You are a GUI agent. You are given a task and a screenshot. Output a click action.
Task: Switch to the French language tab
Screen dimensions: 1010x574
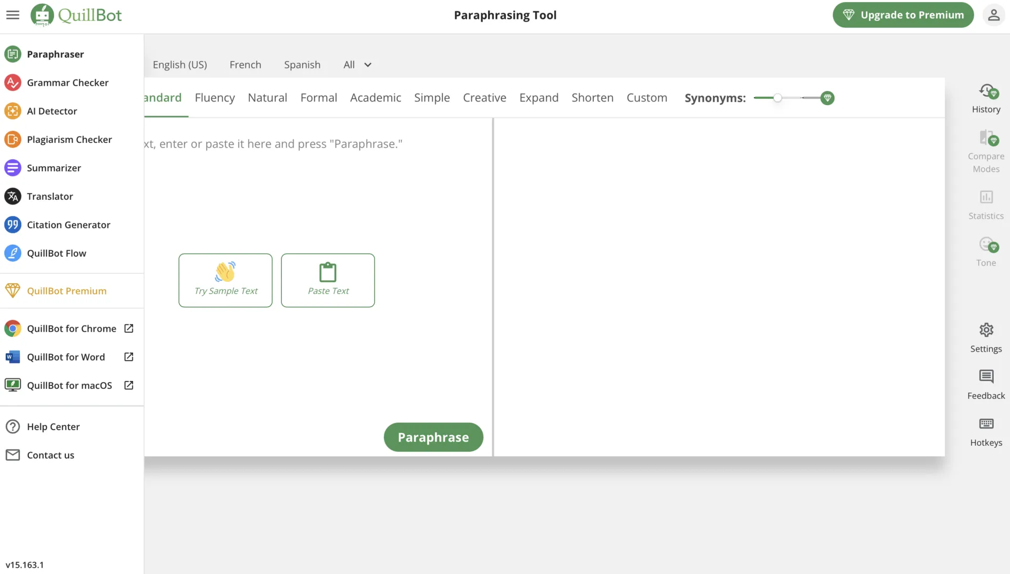click(245, 65)
